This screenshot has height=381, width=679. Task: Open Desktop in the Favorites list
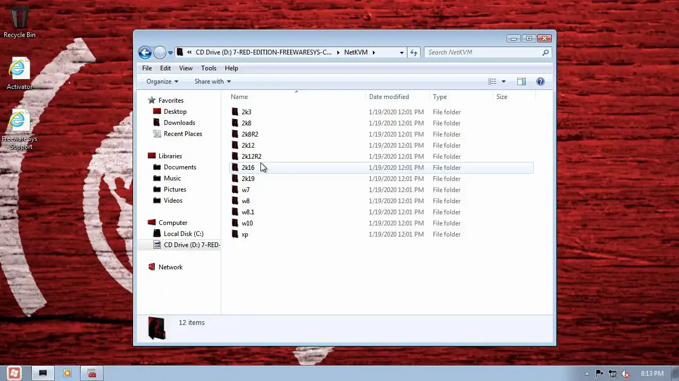(175, 112)
